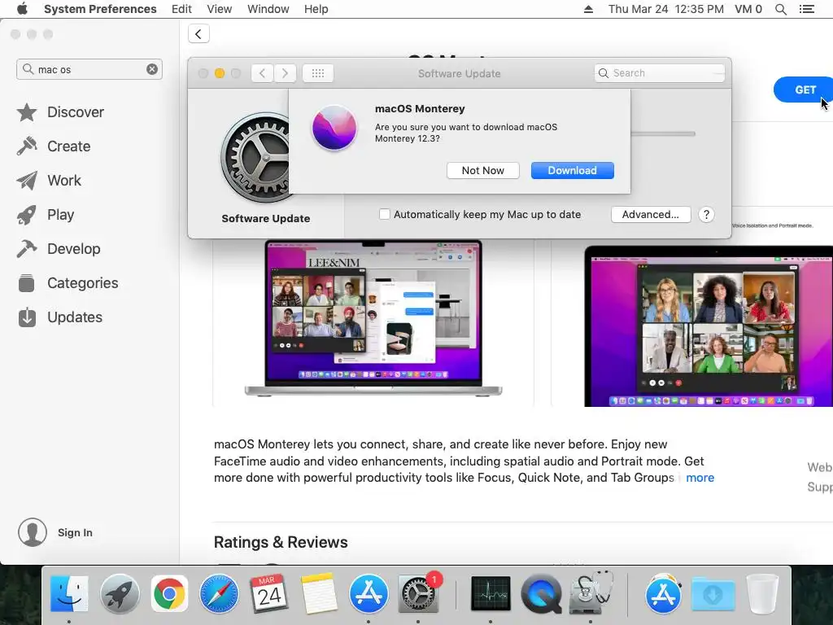Click the App Store 'mac os' search box

(x=89, y=69)
